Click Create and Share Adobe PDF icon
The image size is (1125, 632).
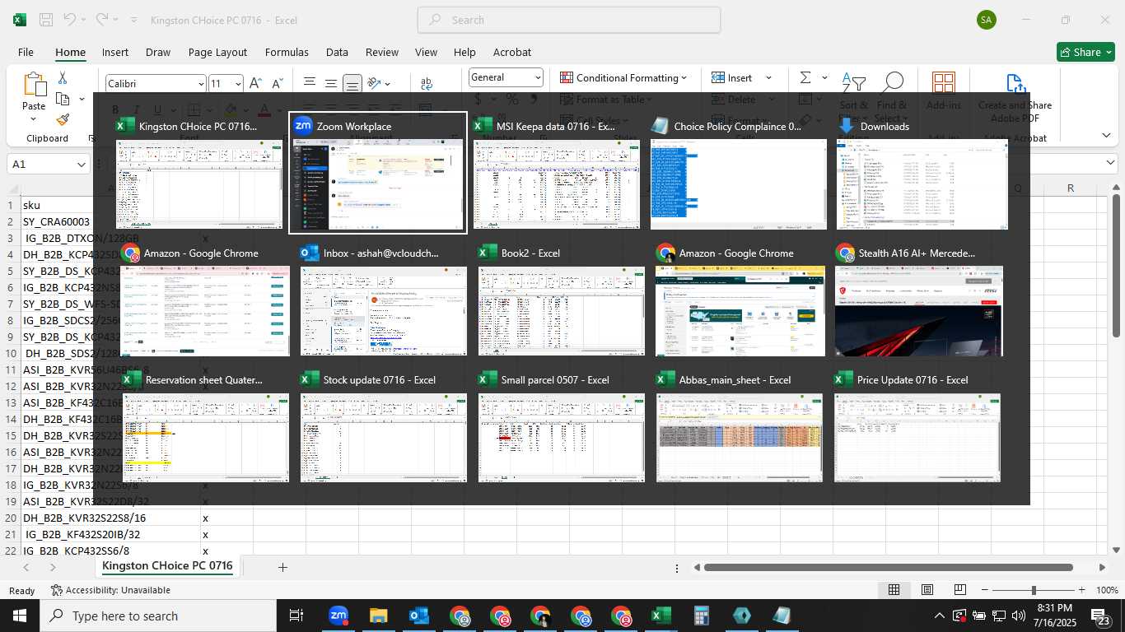coord(1015,83)
